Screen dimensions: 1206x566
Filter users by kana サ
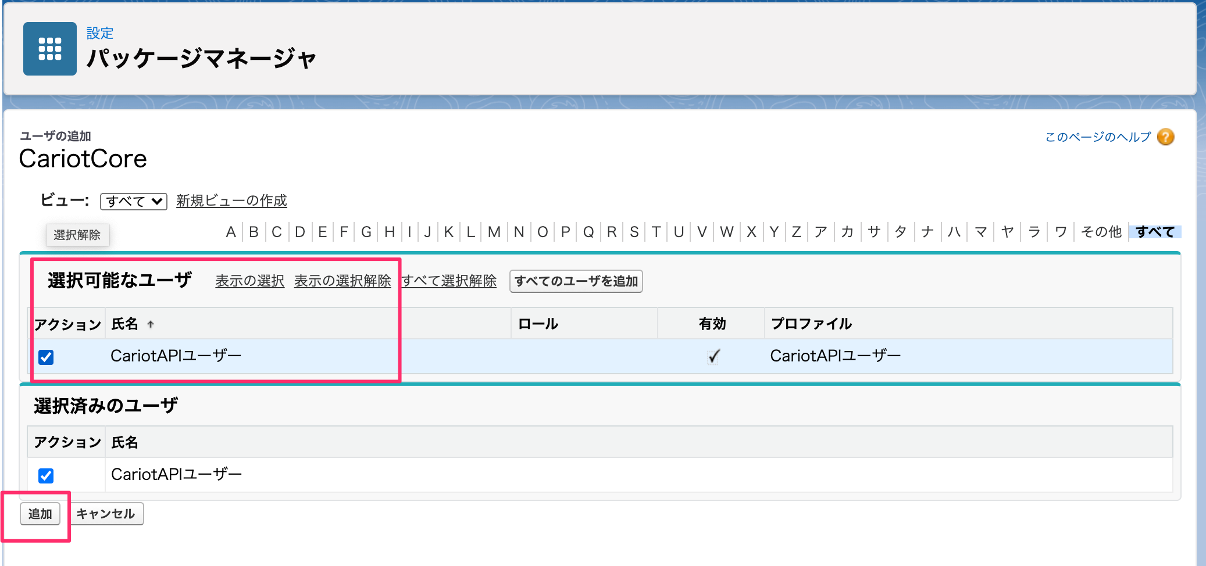pyautogui.click(x=874, y=232)
